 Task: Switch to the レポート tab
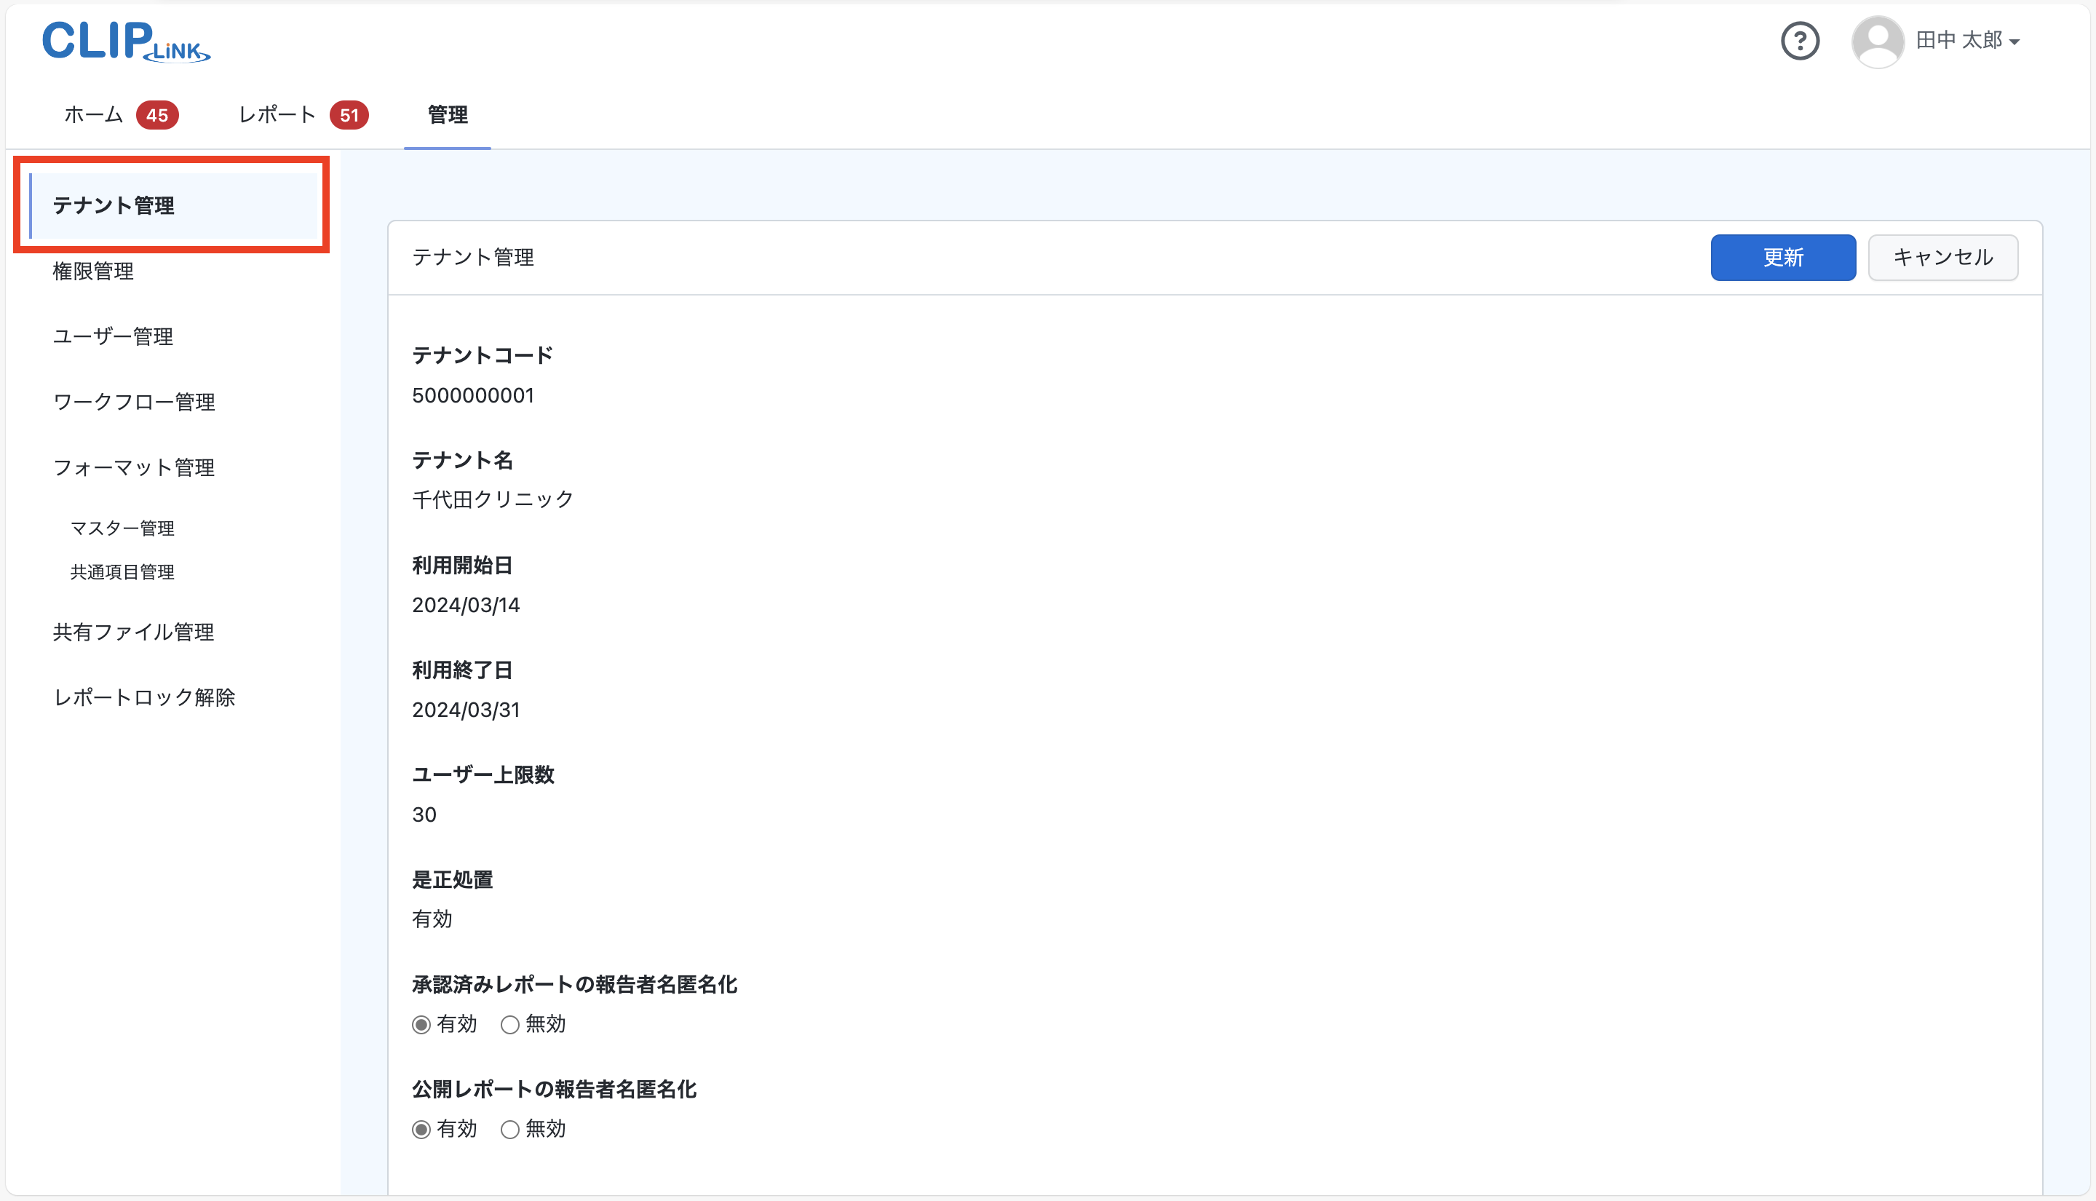[277, 116]
